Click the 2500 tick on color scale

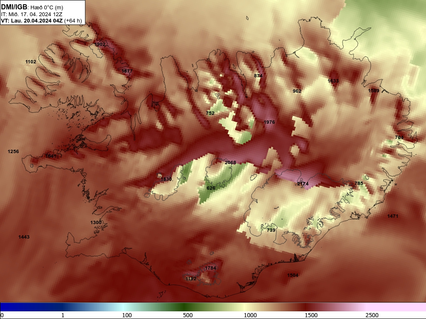pyautogui.click(x=372, y=315)
